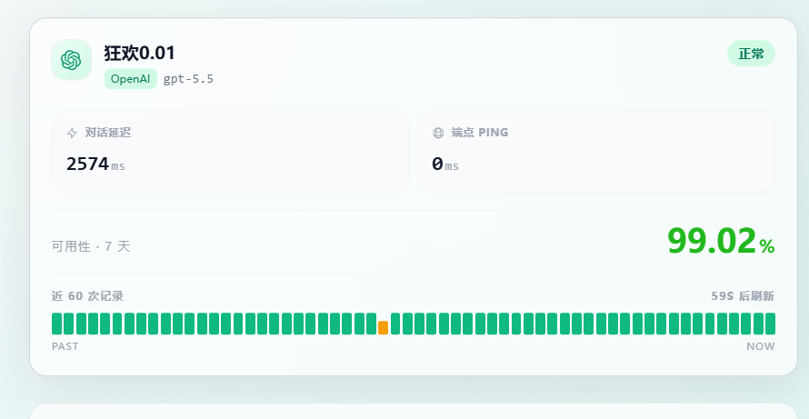Click the 近 60 次记录 heading

coord(87,296)
